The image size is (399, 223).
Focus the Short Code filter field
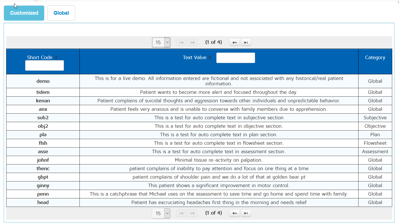[44, 66]
